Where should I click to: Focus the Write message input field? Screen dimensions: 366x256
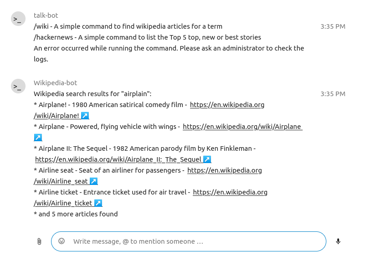[196, 241]
